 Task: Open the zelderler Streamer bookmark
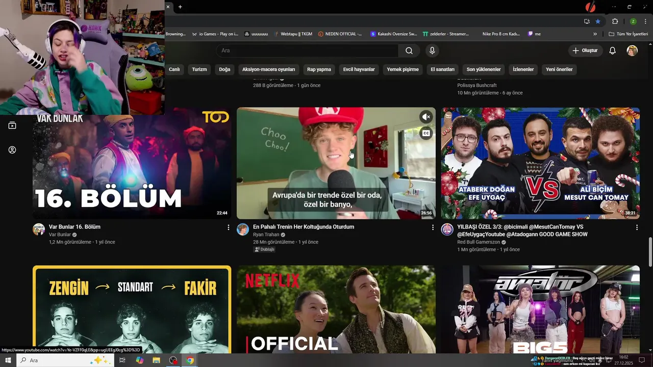pos(446,34)
